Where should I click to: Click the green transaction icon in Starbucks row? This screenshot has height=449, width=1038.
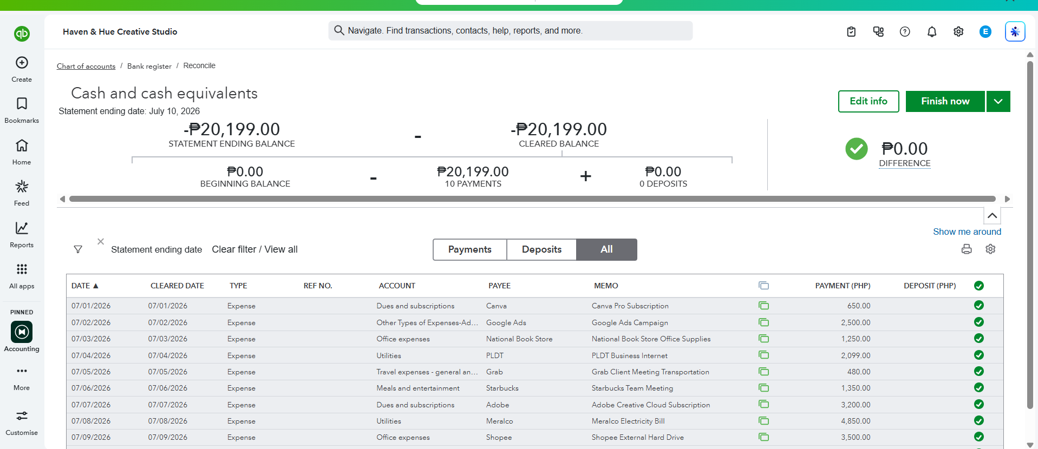point(763,388)
